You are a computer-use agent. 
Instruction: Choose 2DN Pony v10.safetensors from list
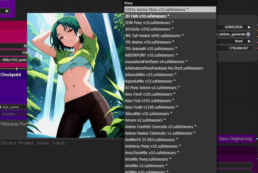tap(170, 22)
